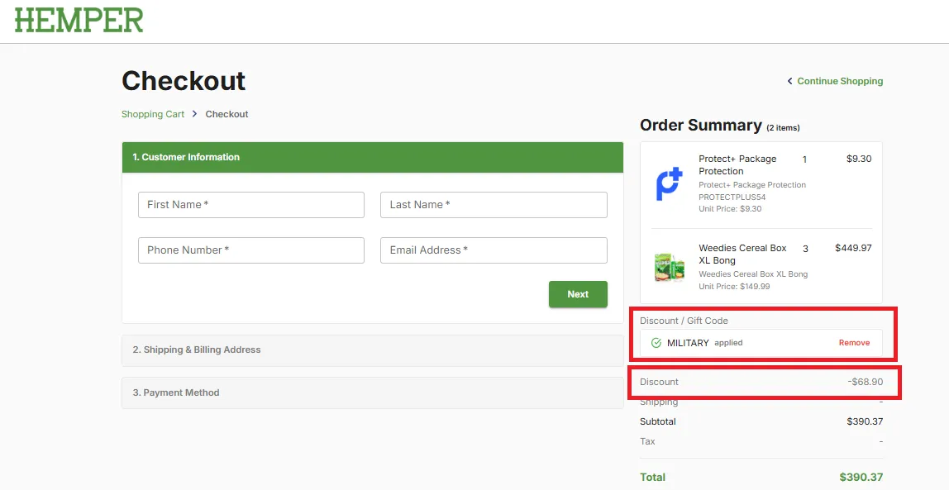949x490 pixels.
Task: Click the green Total $390.37 amount
Action: [x=861, y=478]
